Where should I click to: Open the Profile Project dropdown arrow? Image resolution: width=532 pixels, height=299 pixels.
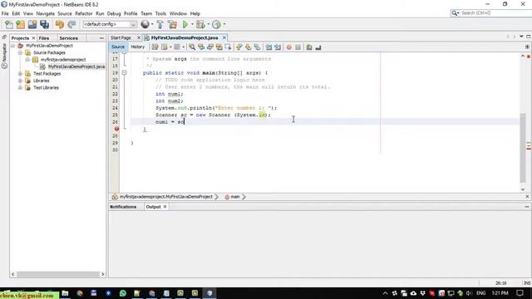pyautogui.click(x=224, y=24)
